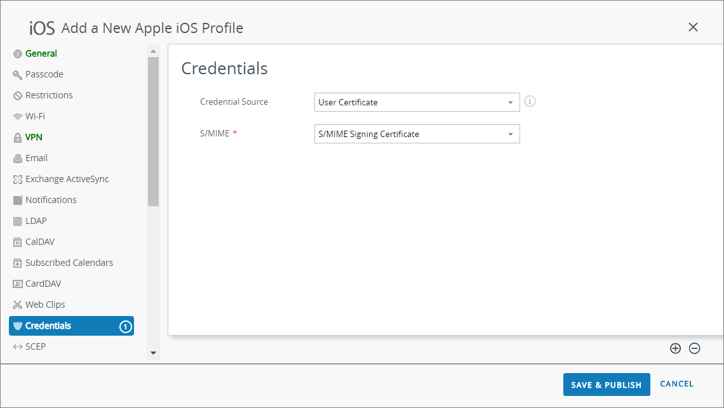Image resolution: width=724 pixels, height=408 pixels.
Task: Select the Web Clips scissors icon
Action: tap(17, 305)
